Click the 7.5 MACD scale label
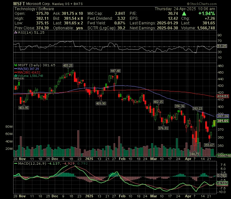Viewport: 231px width, 199px height. [223, 165]
